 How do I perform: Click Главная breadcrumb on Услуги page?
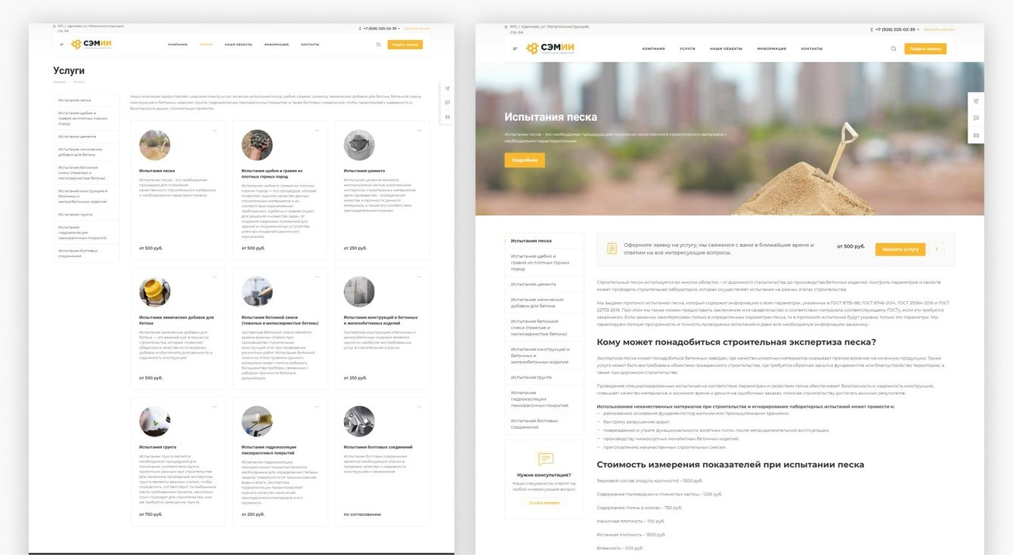click(59, 82)
